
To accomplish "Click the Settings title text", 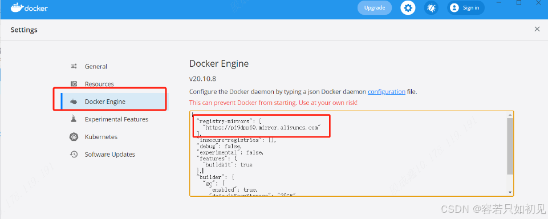I will point(24,30).
